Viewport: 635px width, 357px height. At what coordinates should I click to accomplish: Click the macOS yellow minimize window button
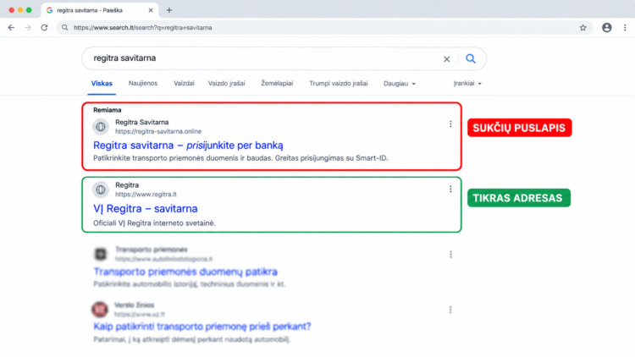click(x=20, y=10)
